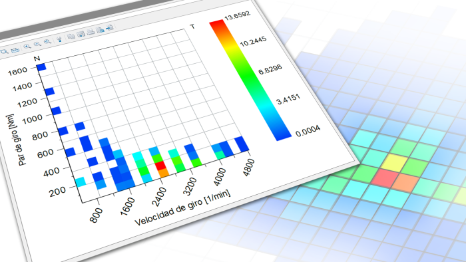Click the export file icon

pos(100,30)
